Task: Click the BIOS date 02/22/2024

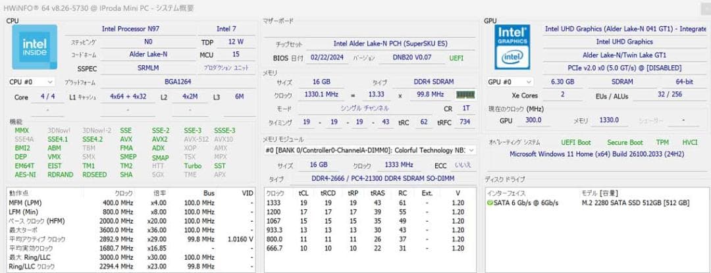Action: (327, 58)
